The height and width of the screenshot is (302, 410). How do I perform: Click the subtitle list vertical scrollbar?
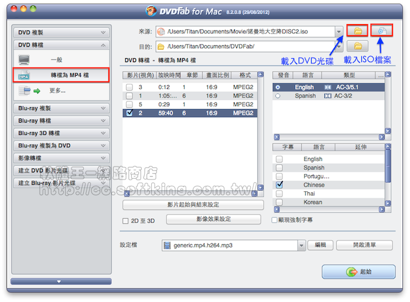tap(388, 176)
